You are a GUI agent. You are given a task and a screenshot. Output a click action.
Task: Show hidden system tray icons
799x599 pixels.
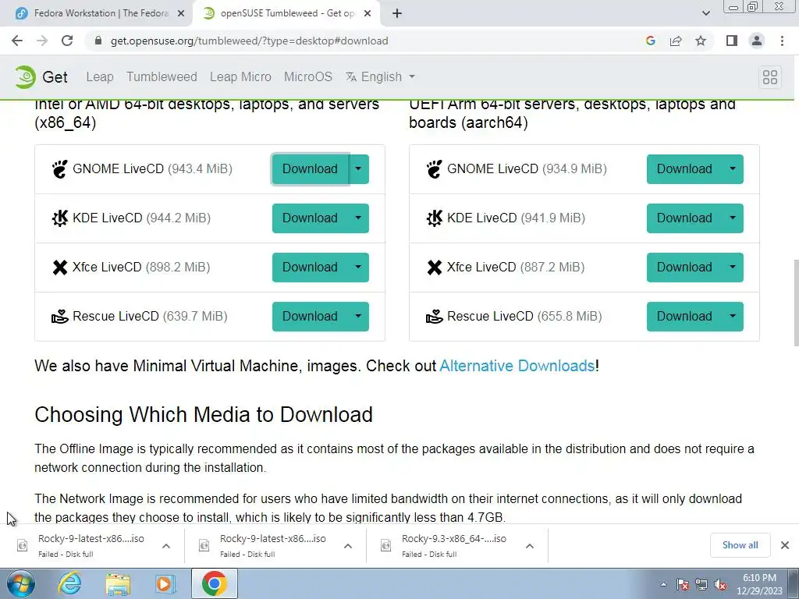663,584
